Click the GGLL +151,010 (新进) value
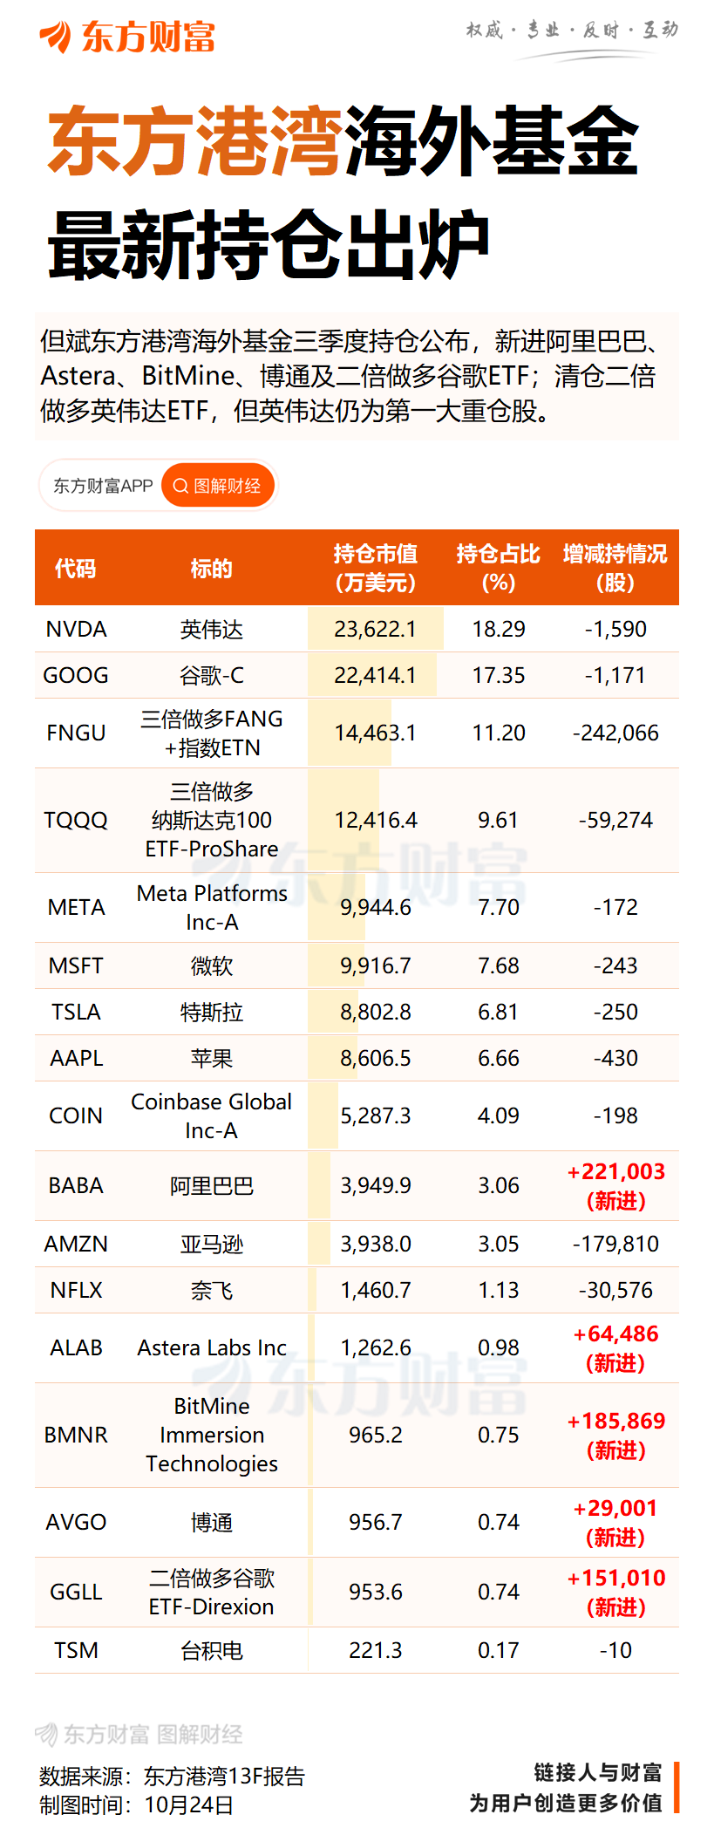The height and width of the screenshot is (1835, 714). pos(615,1592)
